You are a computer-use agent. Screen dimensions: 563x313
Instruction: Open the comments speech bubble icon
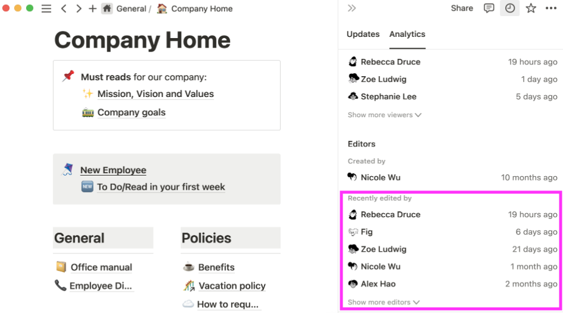point(489,8)
